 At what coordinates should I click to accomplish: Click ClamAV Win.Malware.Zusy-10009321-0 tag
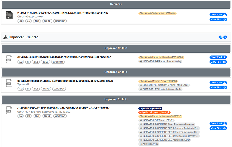[x=158, y=81]
